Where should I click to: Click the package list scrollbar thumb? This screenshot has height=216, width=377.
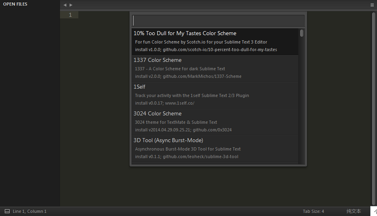[x=302, y=33]
